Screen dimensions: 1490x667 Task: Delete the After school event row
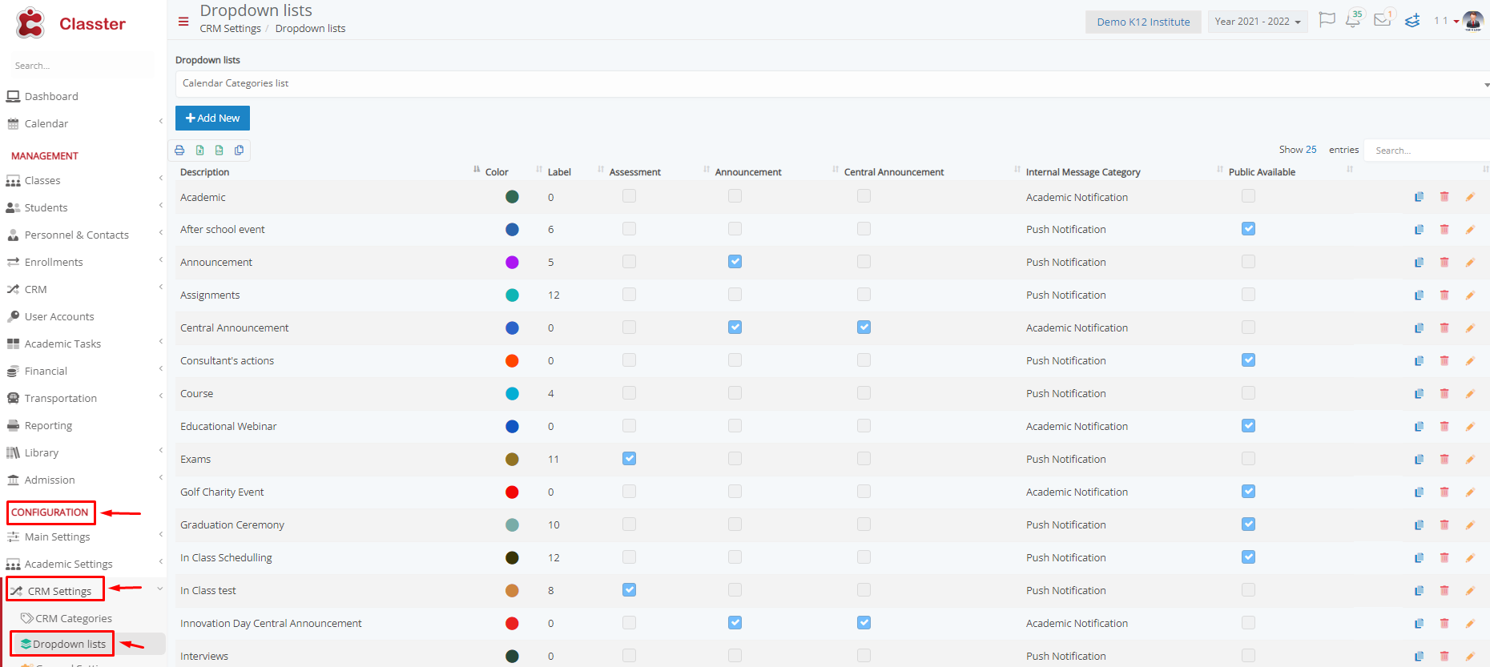pos(1444,230)
